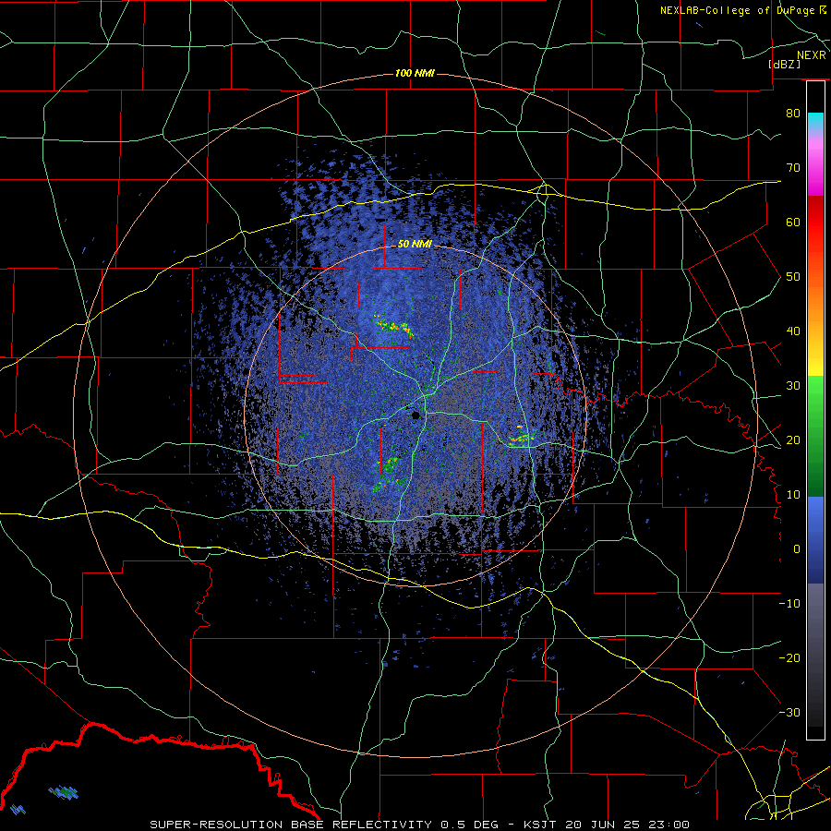Click the black radar site dot at center

416,415
